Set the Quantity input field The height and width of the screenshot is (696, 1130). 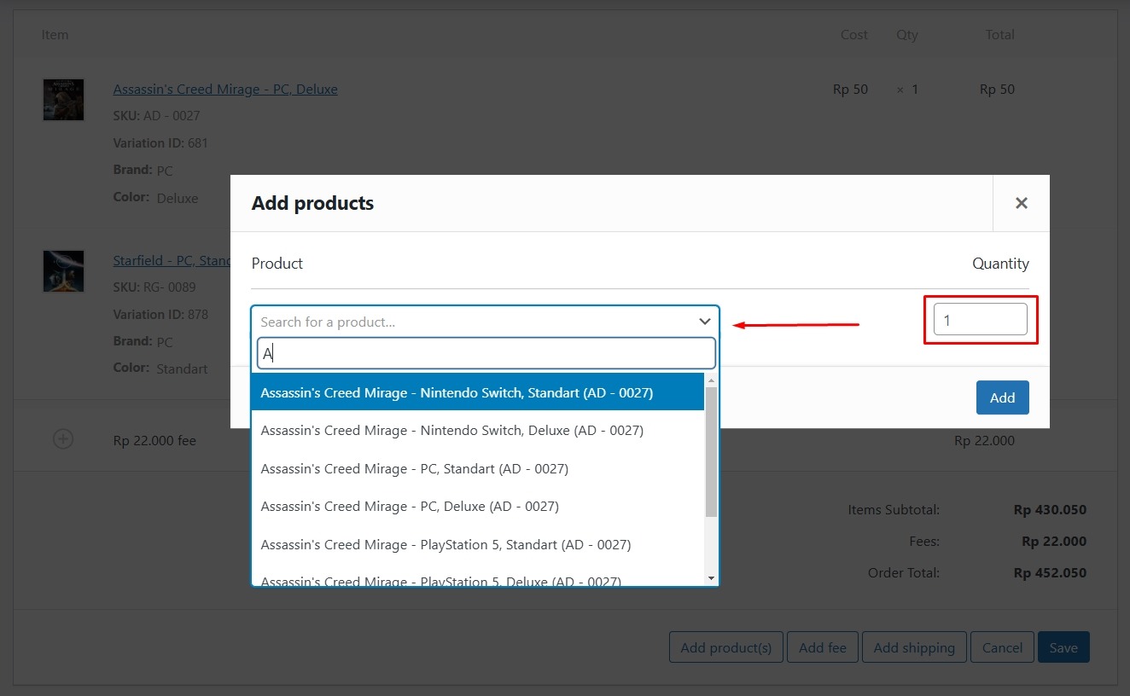980,320
